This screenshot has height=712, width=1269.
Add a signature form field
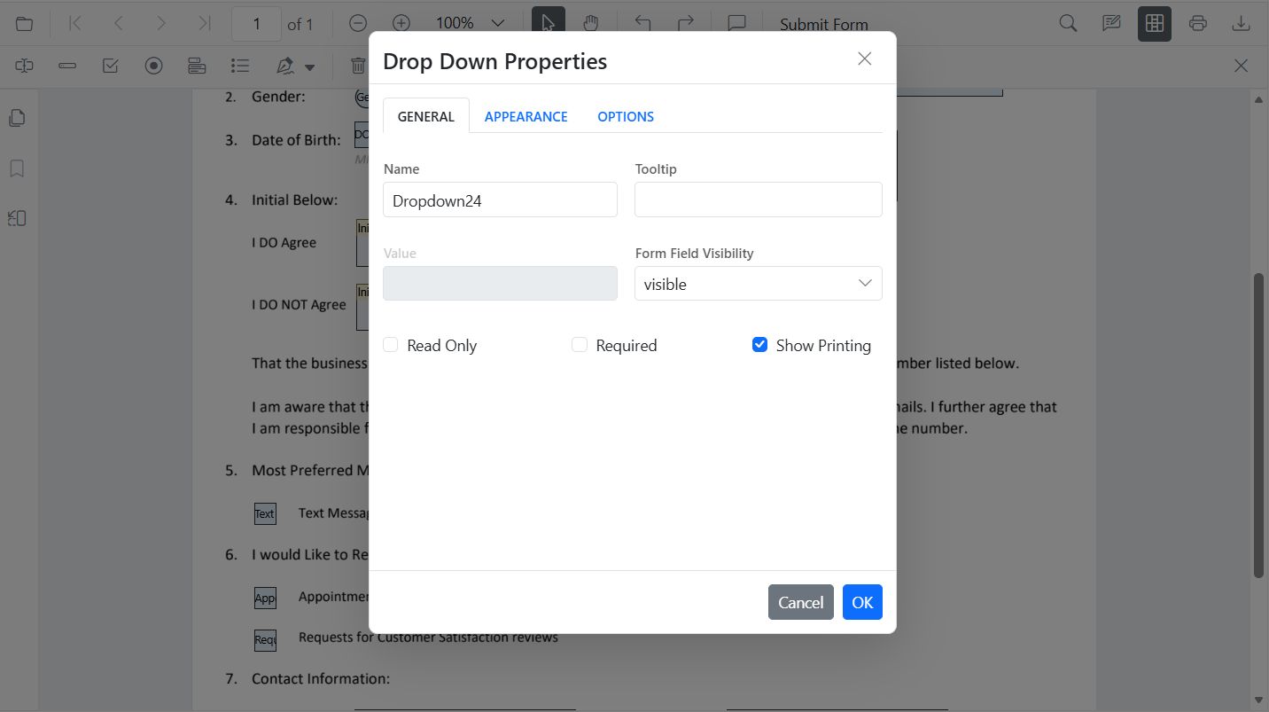tap(285, 66)
